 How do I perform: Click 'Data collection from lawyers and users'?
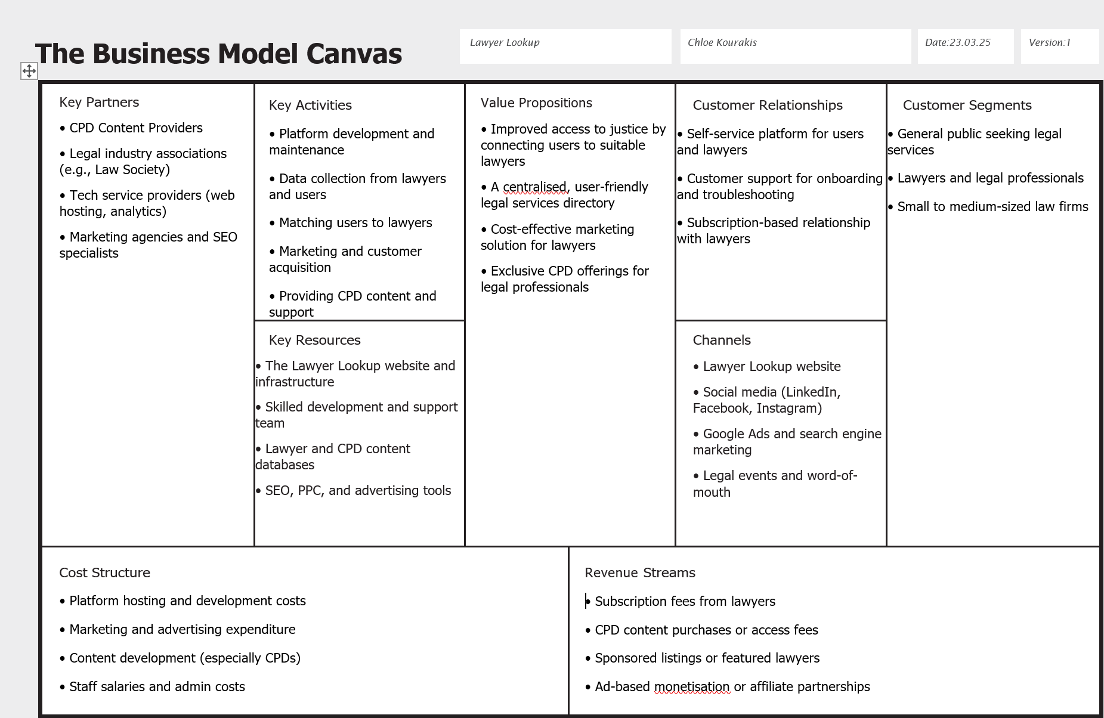[x=358, y=187]
